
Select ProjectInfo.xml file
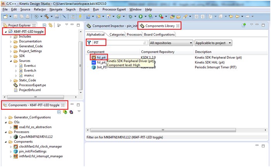(x=30, y=90)
